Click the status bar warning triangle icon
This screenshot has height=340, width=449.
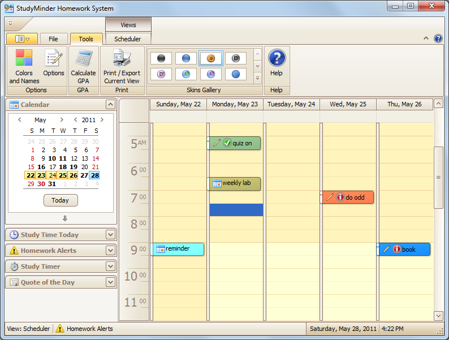click(x=59, y=329)
